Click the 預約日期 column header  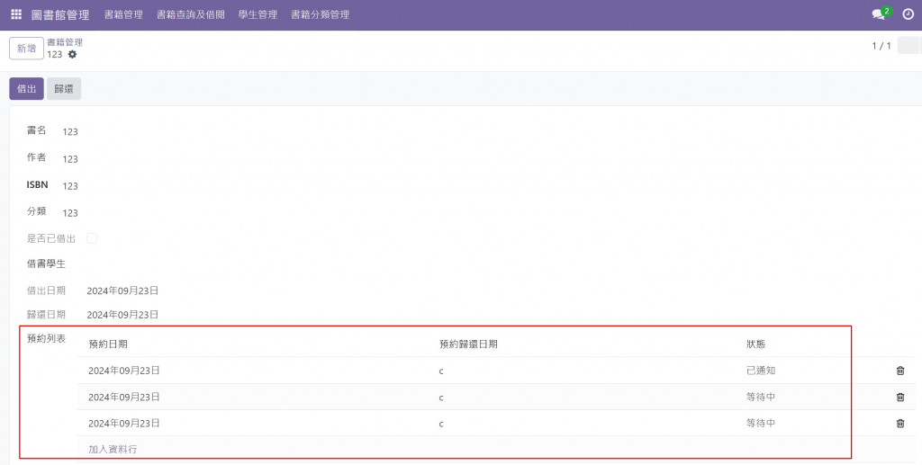[108, 344]
